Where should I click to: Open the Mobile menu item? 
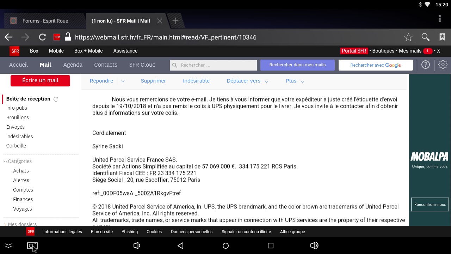[56, 51]
